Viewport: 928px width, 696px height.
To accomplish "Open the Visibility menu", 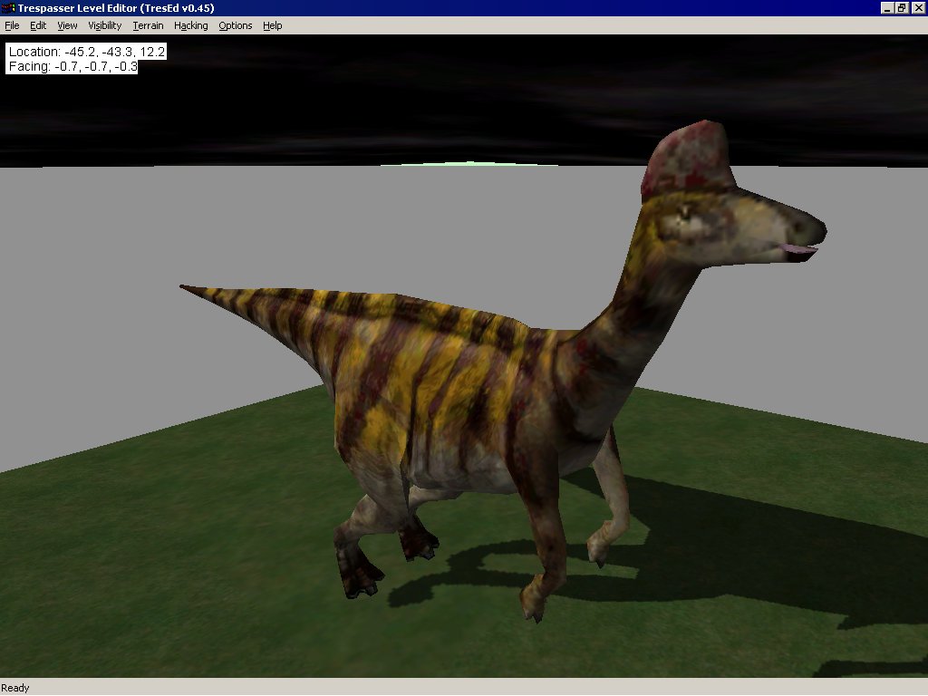I will click(x=105, y=25).
